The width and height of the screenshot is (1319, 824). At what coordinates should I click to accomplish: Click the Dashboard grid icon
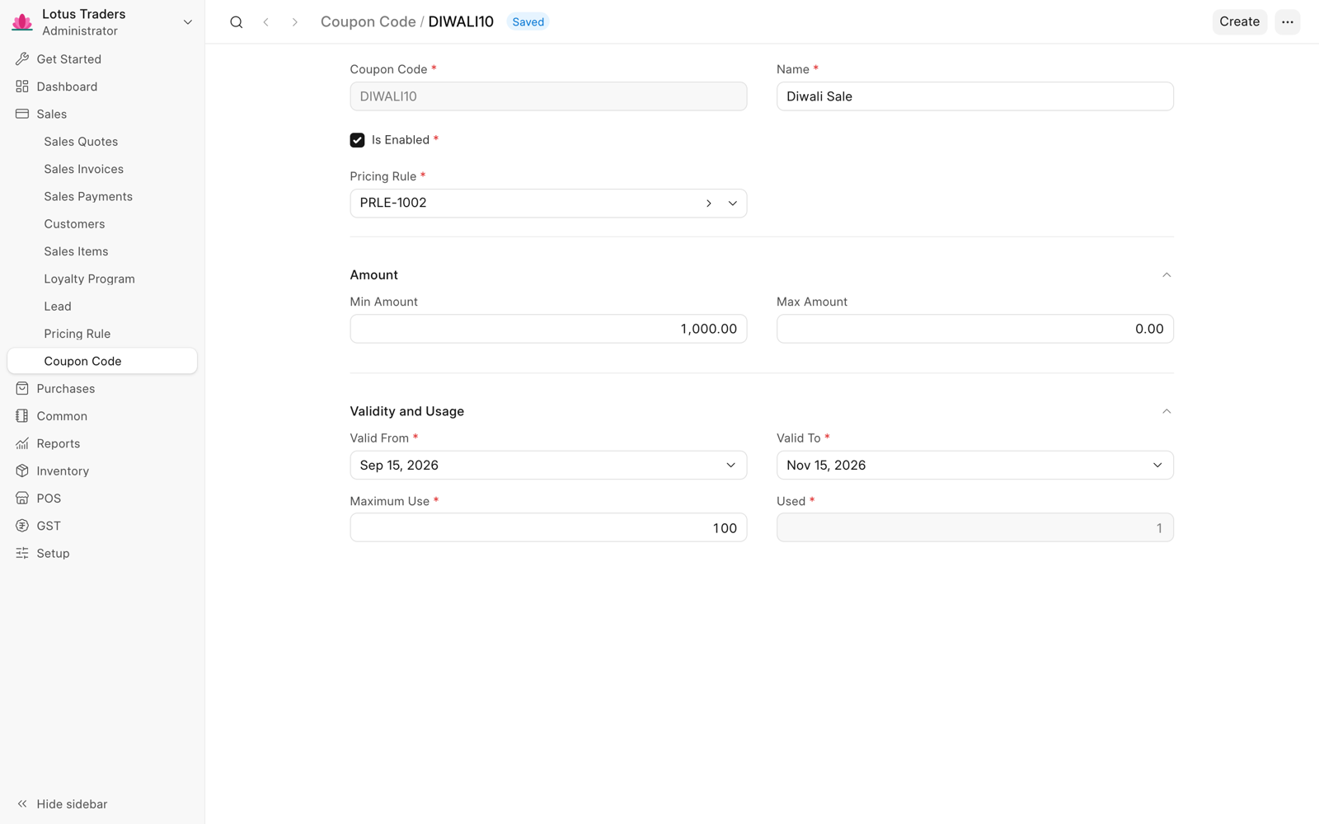pyautogui.click(x=22, y=87)
